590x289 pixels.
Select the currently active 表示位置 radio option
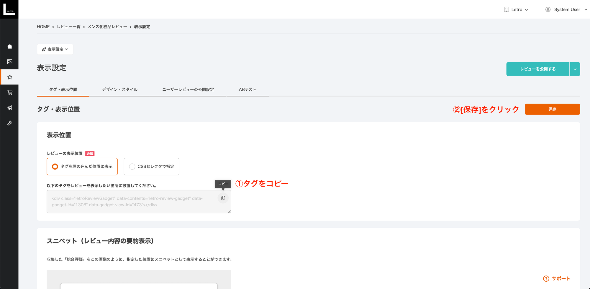pyautogui.click(x=55, y=166)
